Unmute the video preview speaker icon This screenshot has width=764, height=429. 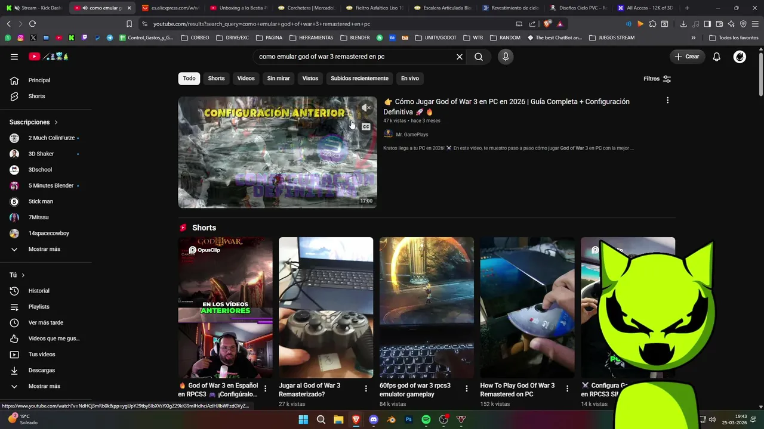click(366, 108)
